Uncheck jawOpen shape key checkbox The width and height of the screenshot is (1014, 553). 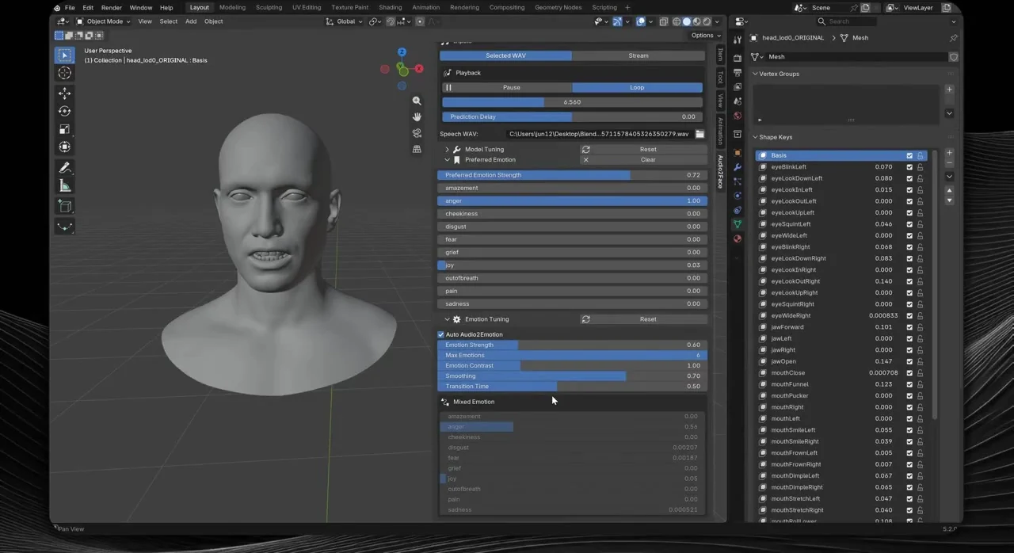coord(909,361)
